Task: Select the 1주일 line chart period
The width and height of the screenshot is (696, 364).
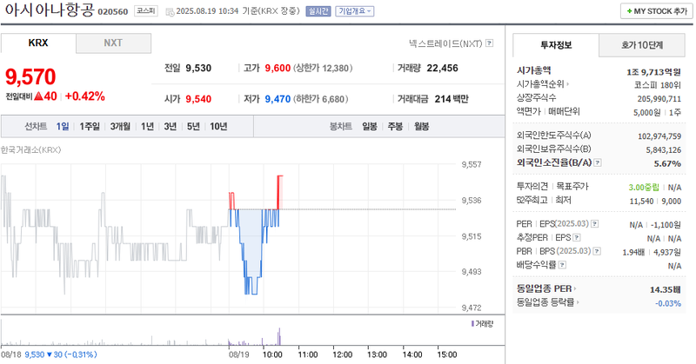Action: tap(90, 127)
